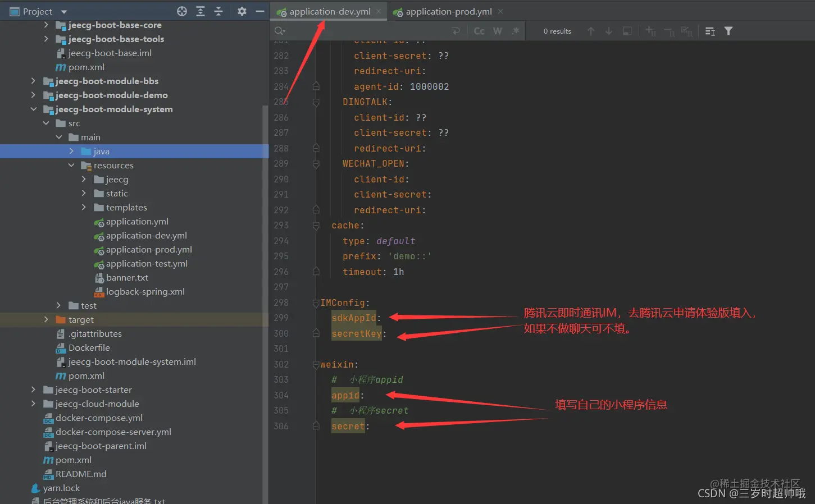815x504 pixels.
Task: Click the Select Opened File target icon
Action: (182, 11)
